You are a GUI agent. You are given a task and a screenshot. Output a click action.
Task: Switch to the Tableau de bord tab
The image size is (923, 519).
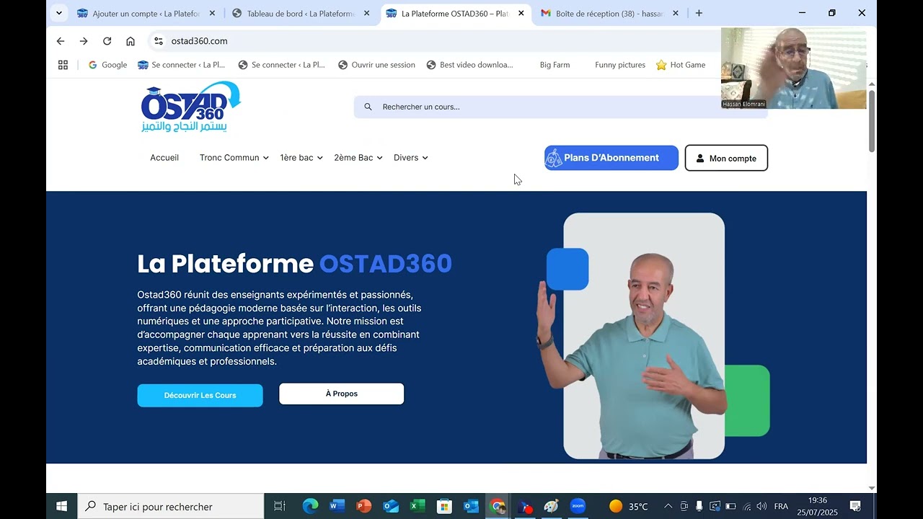point(301,13)
